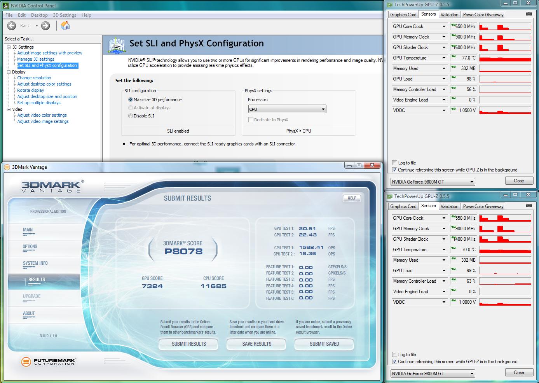The height and width of the screenshot is (383, 539).
Task: Collapse the Display tree node
Action: point(9,72)
